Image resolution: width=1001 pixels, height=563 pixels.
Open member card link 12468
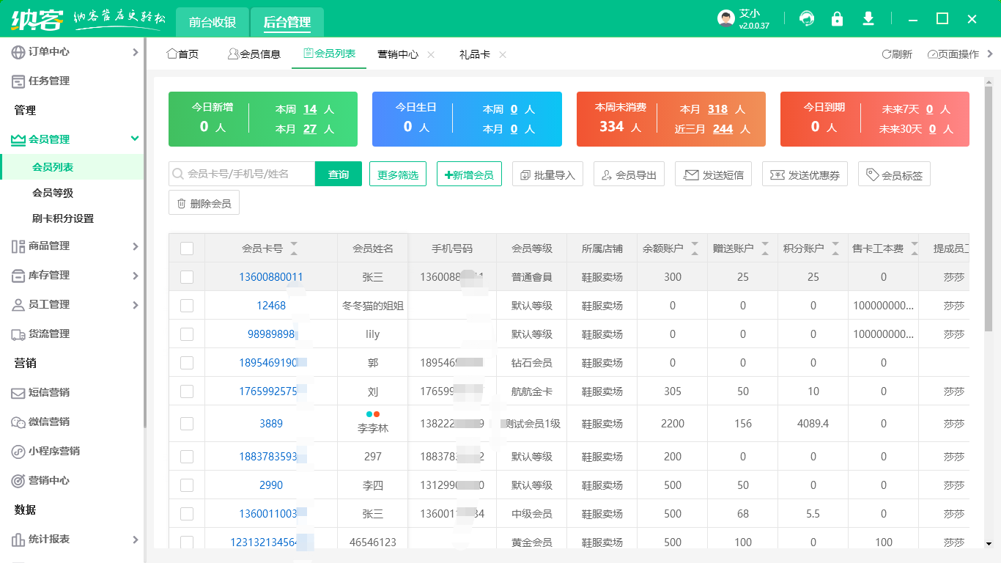click(x=271, y=306)
